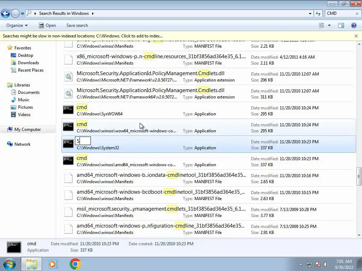Select My Computer in the navigation pane
Image resolution: width=362 pixels, height=271 pixels.
tap(28, 130)
